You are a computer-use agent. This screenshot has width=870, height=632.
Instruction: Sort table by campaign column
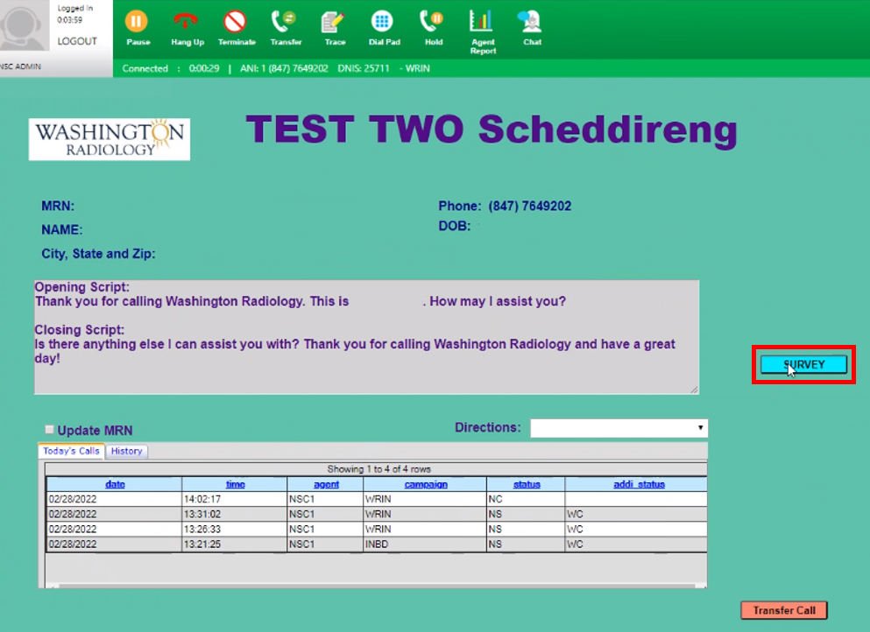click(x=426, y=484)
